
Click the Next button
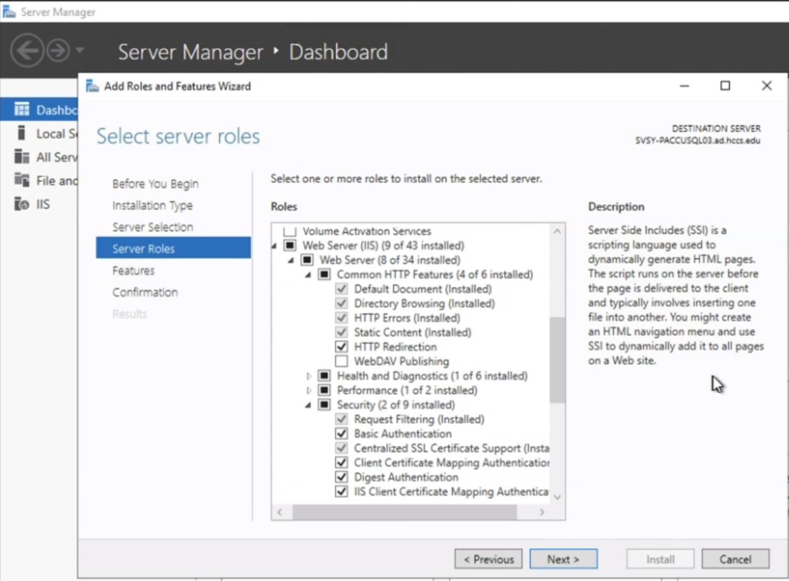click(x=563, y=559)
